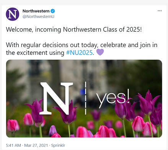Click the white vertical divider in the photo

(85, 98)
